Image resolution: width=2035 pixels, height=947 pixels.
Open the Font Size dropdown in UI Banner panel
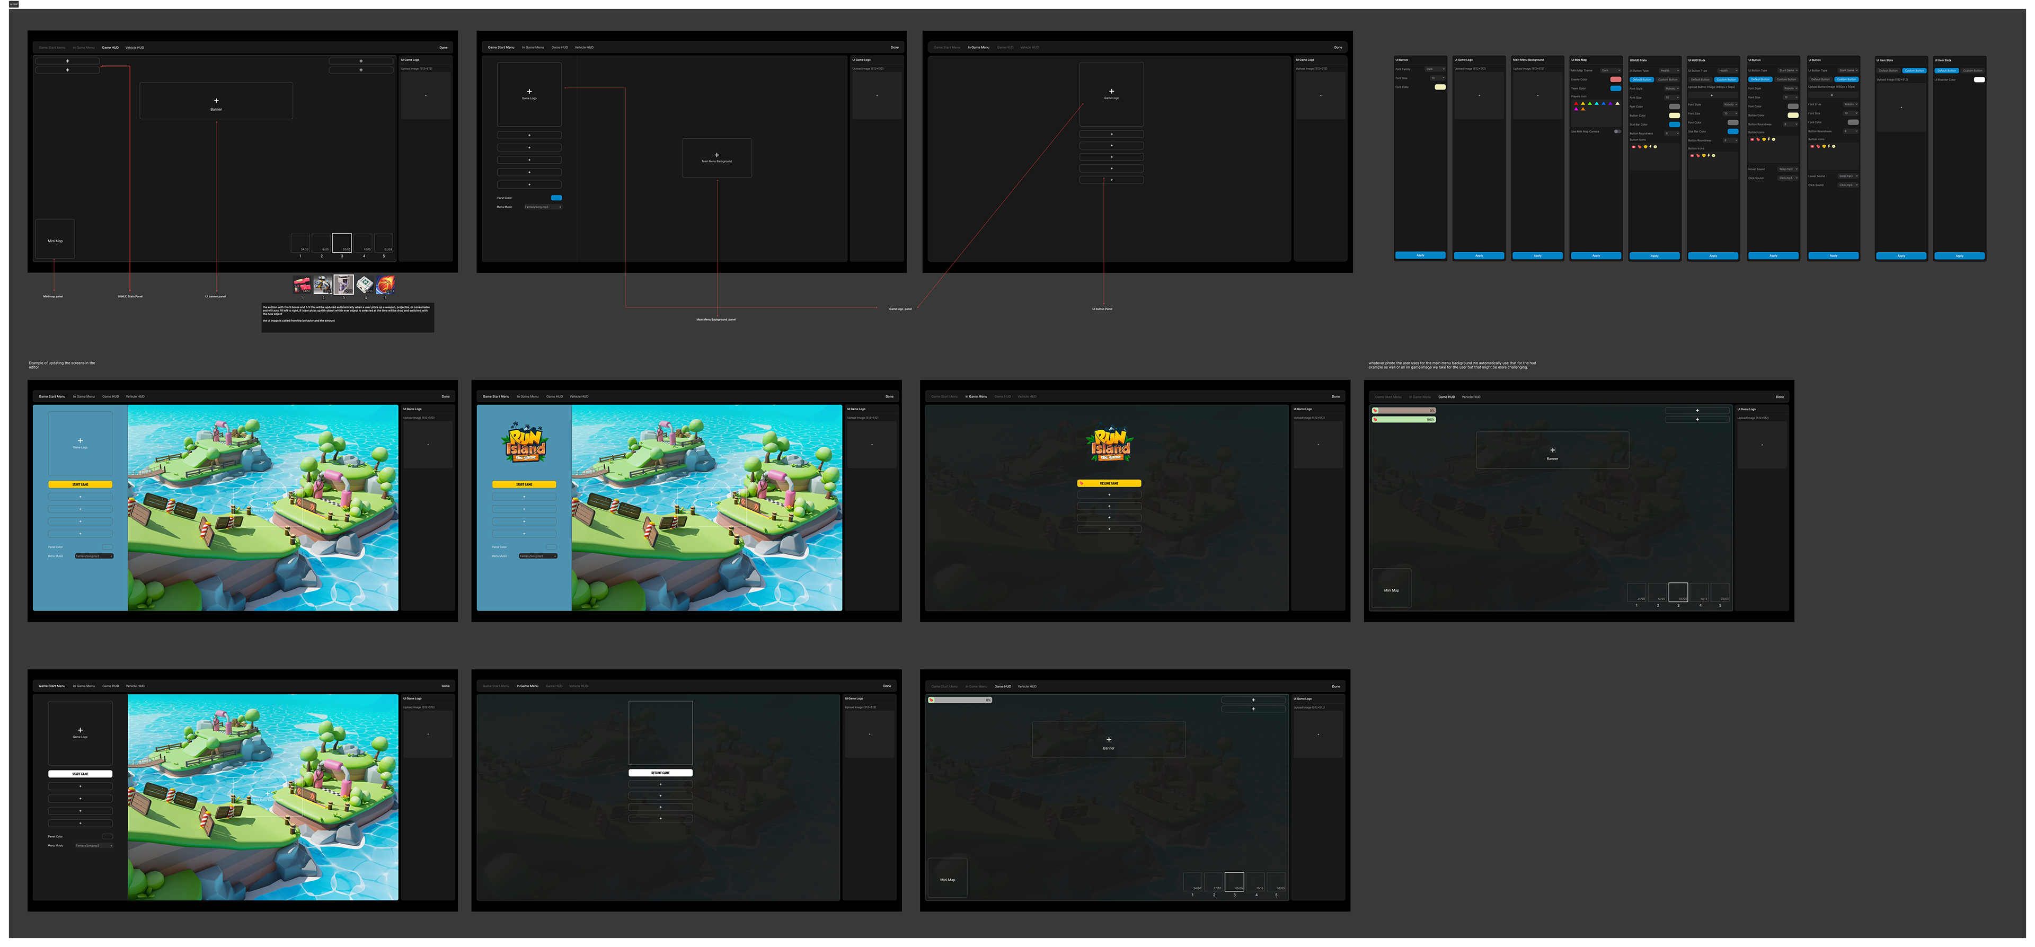pos(1438,78)
